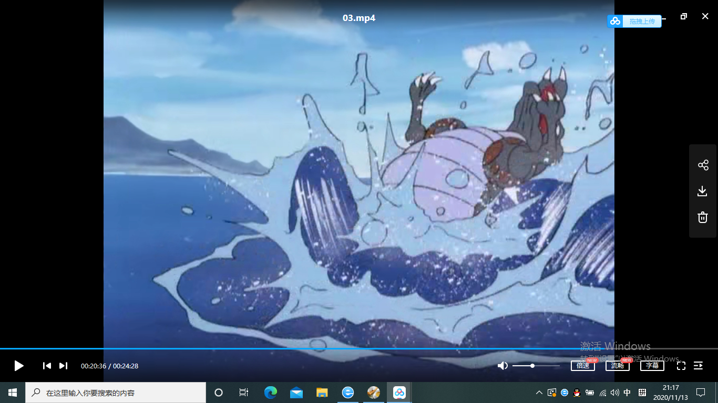Adjust the player volume slider
This screenshot has height=403, width=718.
coord(536,366)
